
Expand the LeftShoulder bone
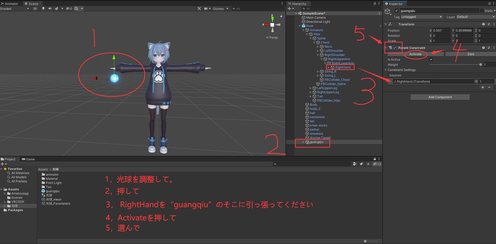[318, 51]
